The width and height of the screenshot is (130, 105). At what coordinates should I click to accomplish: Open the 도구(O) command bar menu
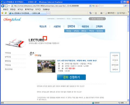[122, 13]
